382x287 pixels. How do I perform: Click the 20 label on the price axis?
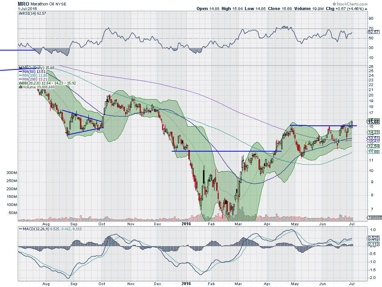point(371,95)
